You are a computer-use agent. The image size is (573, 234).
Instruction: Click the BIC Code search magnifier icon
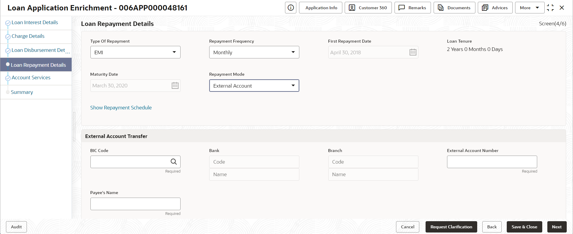pos(174,162)
